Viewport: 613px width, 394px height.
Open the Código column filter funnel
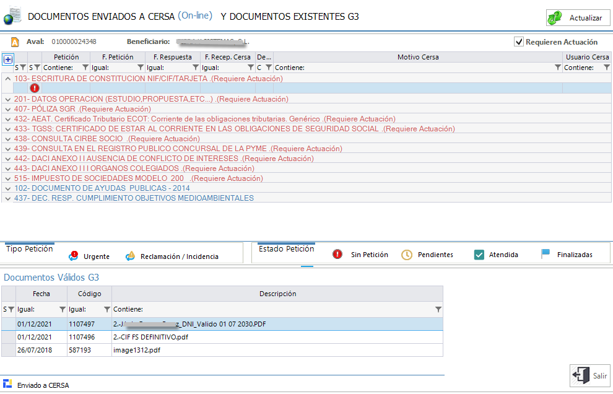point(107,310)
